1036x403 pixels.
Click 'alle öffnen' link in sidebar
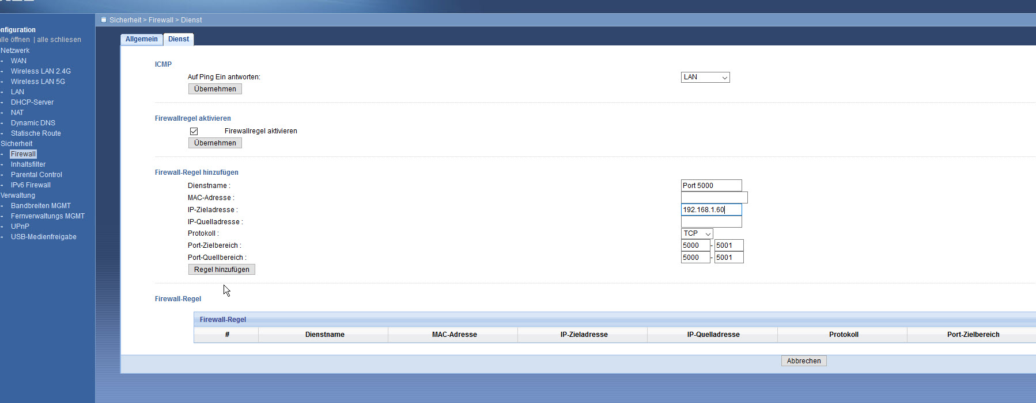point(15,40)
